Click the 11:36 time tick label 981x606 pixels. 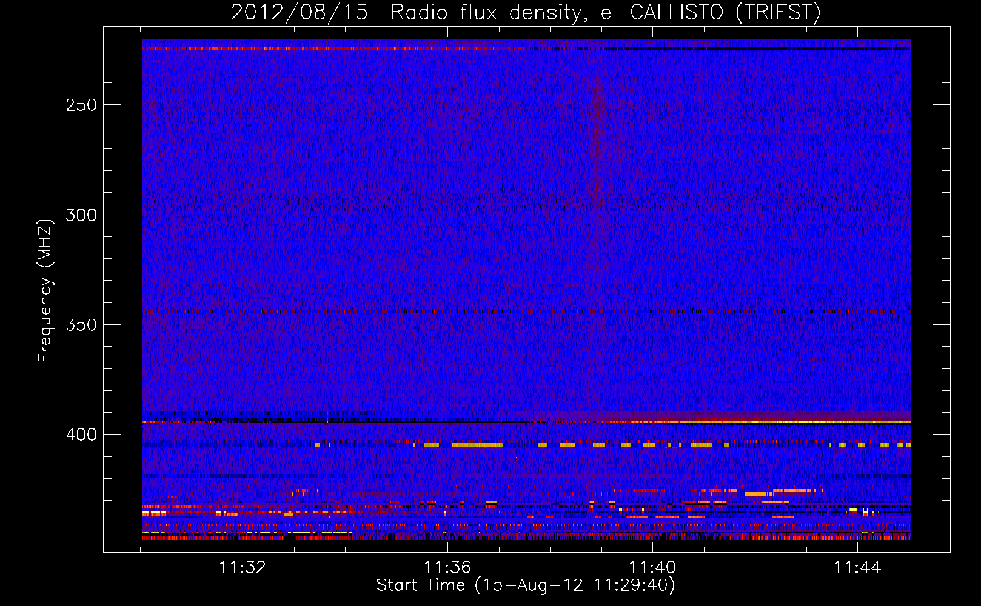[x=447, y=567]
